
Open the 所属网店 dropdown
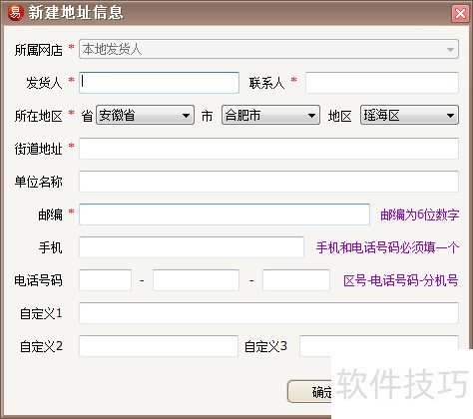pyautogui.click(x=268, y=49)
